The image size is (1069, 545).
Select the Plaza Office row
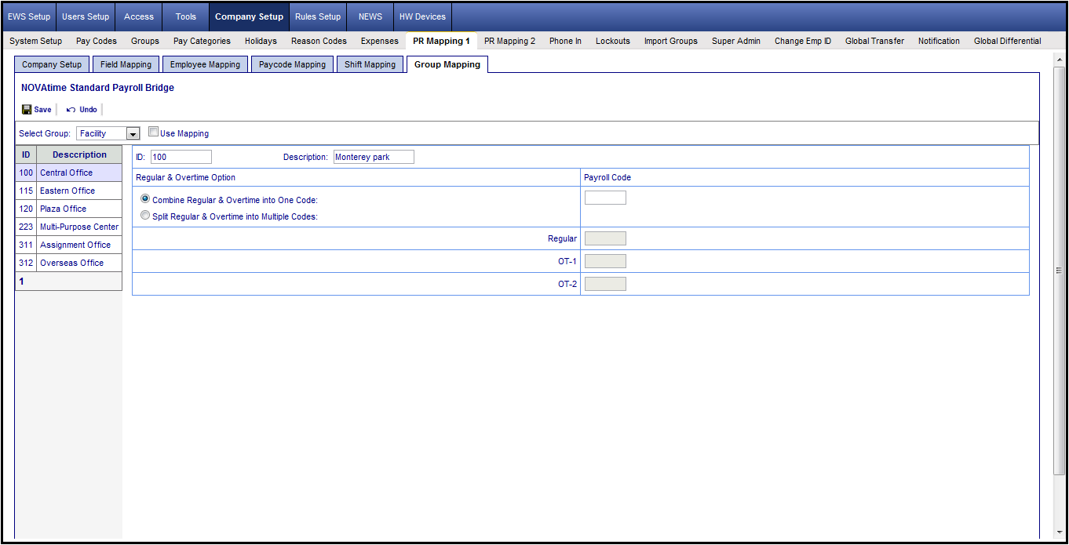click(x=69, y=209)
